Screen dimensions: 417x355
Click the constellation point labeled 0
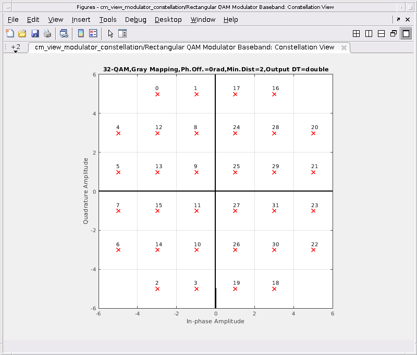click(x=157, y=94)
